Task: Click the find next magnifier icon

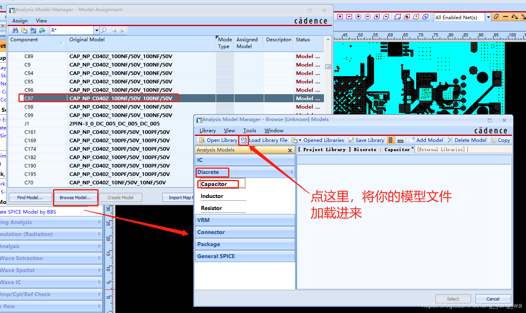Action: 114,30
